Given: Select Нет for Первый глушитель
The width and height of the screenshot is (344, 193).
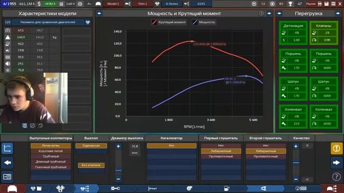Looking at the screenshot, I should tap(221, 145).
